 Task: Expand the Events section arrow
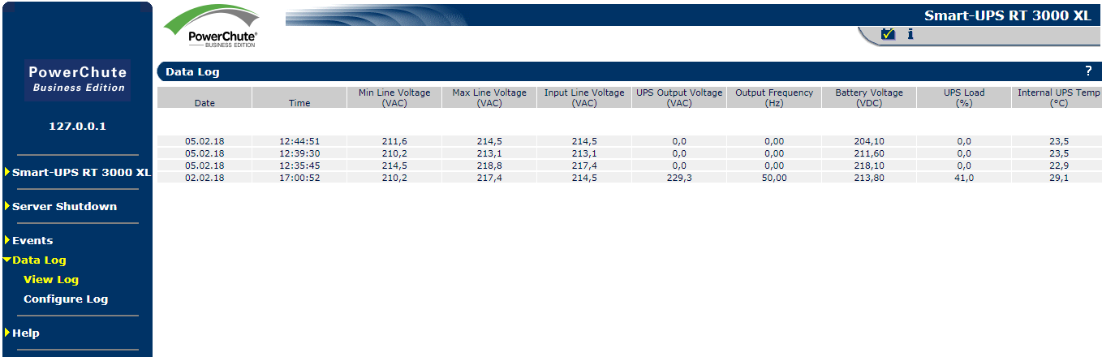point(6,240)
